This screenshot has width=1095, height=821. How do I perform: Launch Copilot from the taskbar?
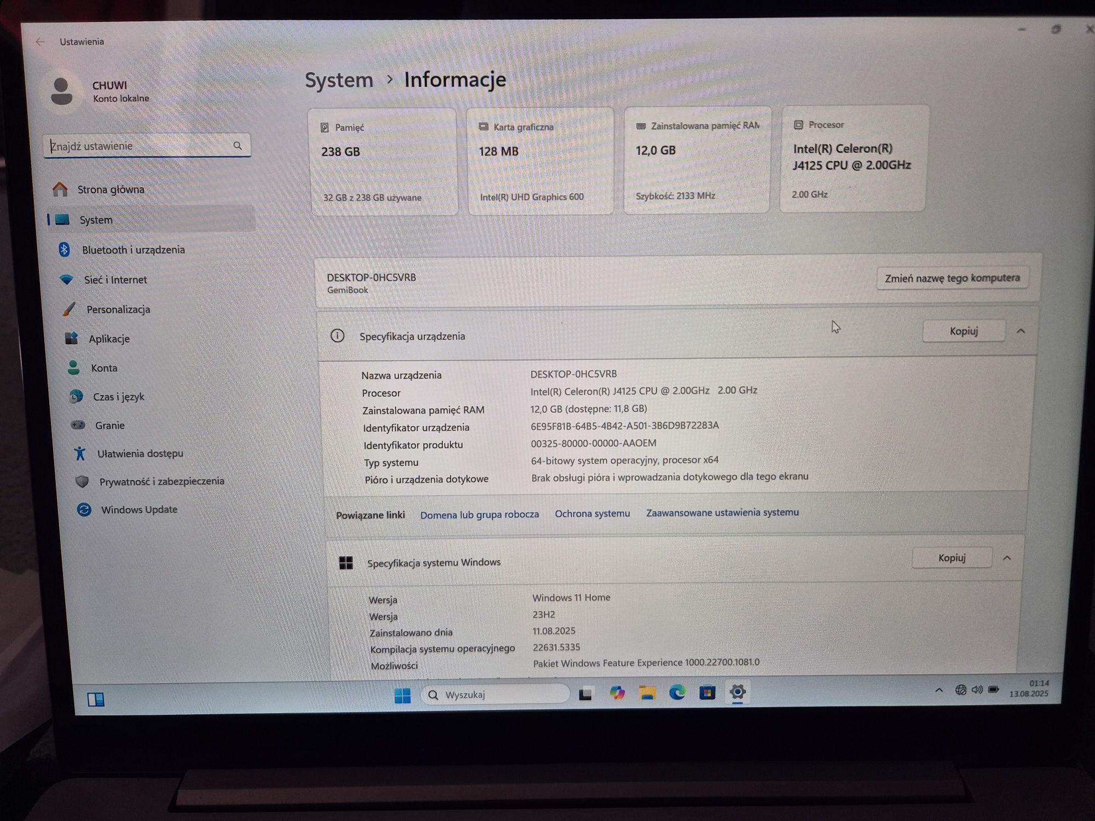pyautogui.click(x=617, y=693)
